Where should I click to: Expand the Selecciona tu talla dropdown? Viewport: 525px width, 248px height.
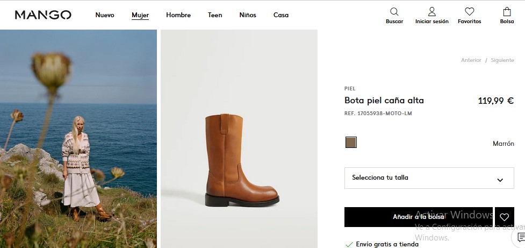pyautogui.click(x=429, y=178)
